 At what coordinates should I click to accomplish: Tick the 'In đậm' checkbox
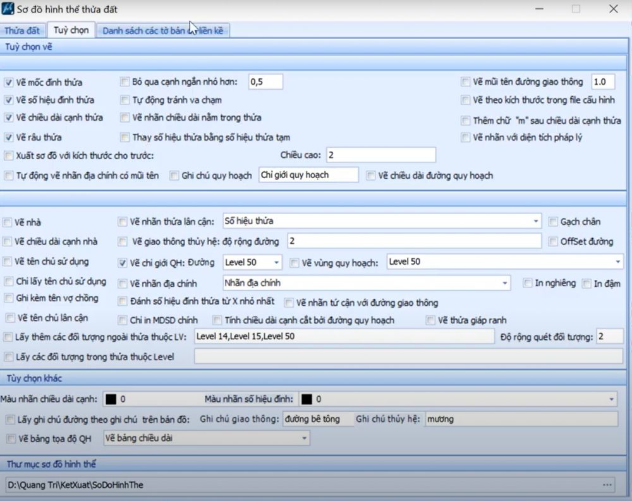[586, 284]
